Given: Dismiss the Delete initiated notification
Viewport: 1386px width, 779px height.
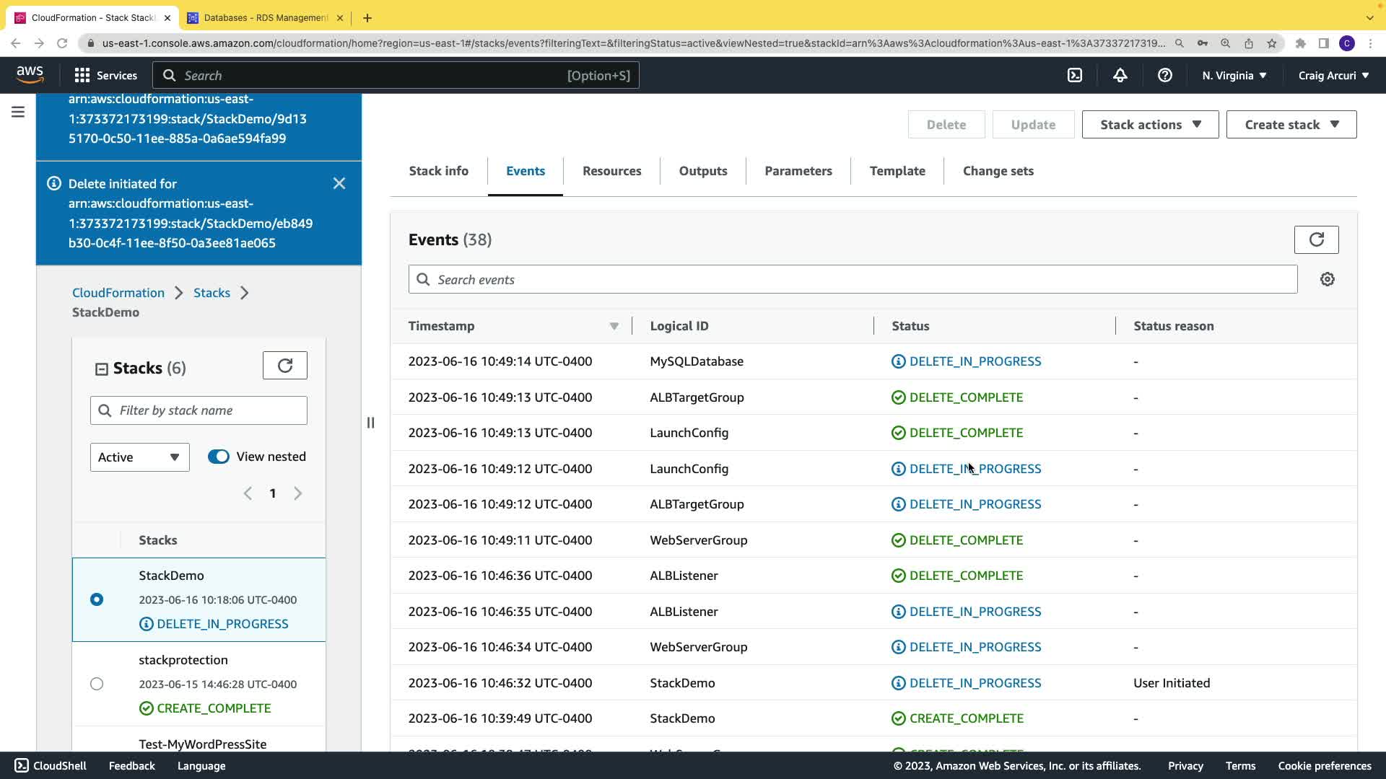Looking at the screenshot, I should [339, 183].
